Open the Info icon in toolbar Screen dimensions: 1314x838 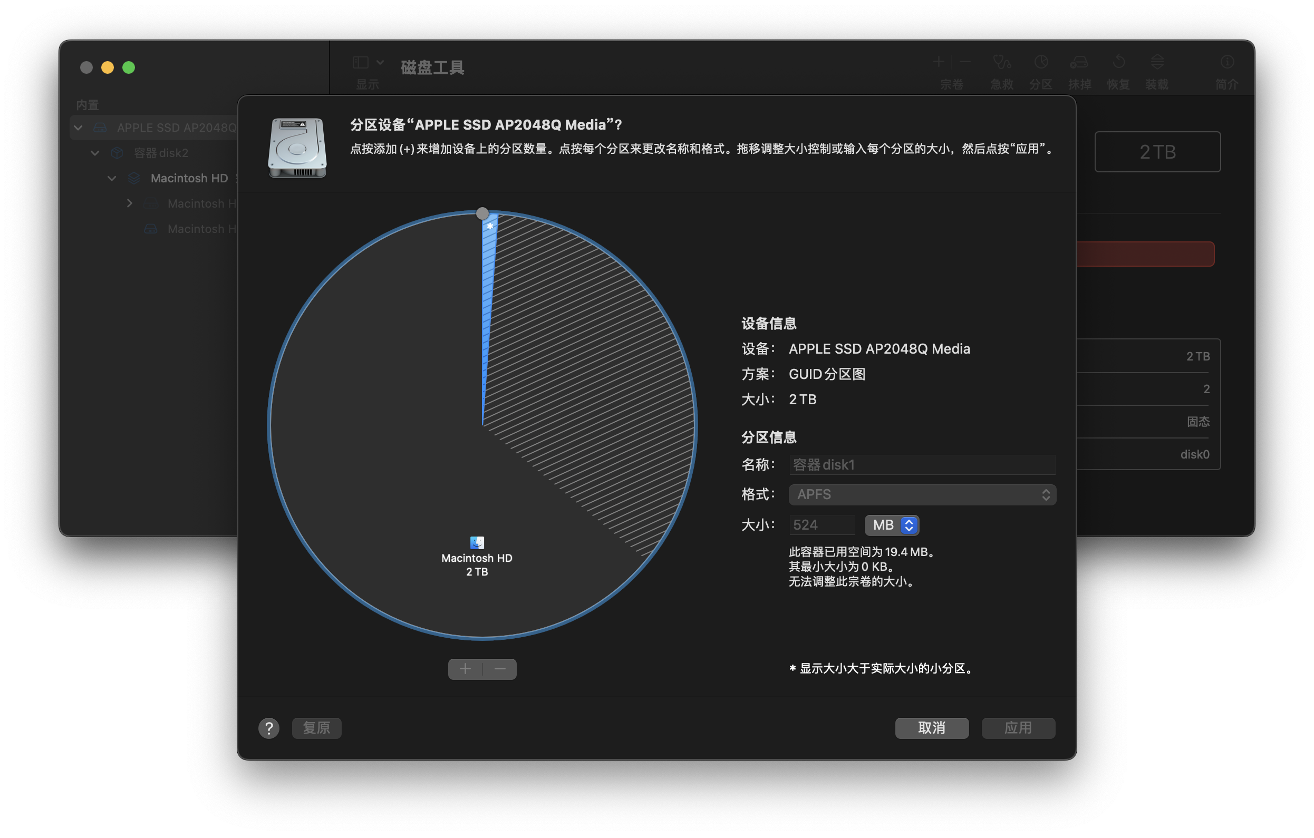pos(1226,62)
